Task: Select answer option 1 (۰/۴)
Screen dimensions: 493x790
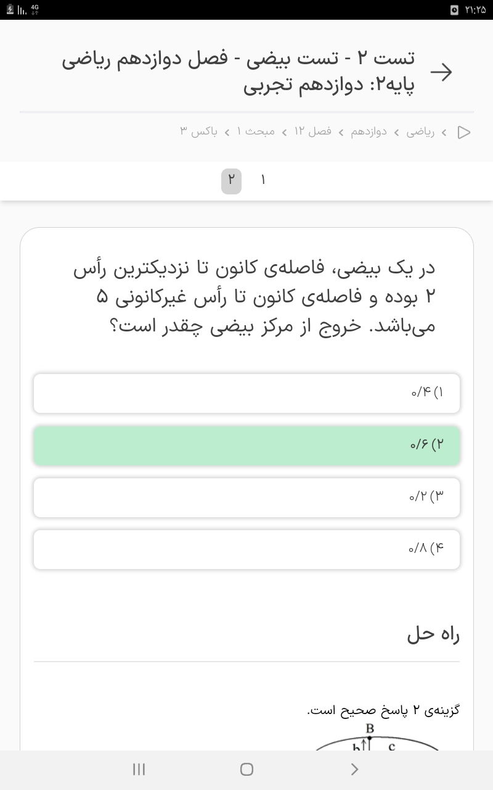Action: tap(246, 393)
